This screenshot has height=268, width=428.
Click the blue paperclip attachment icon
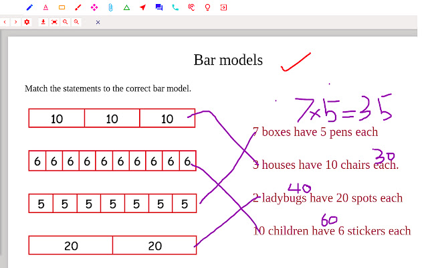coord(110,7)
